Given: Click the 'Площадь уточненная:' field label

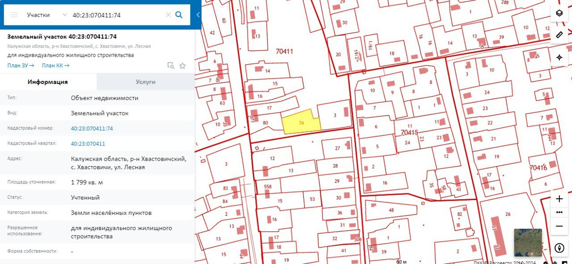Looking at the screenshot, I should point(31,182).
